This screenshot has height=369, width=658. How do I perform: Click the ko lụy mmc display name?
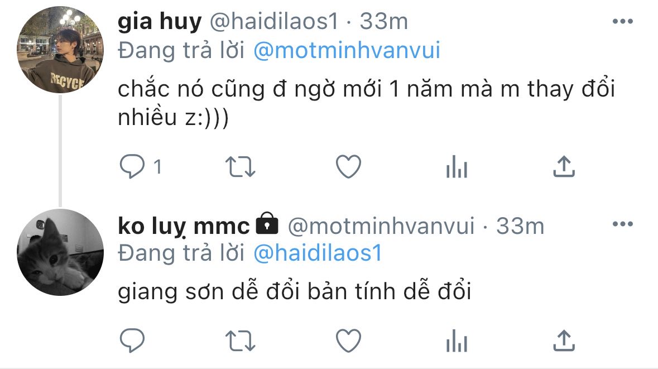pyautogui.click(x=184, y=226)
